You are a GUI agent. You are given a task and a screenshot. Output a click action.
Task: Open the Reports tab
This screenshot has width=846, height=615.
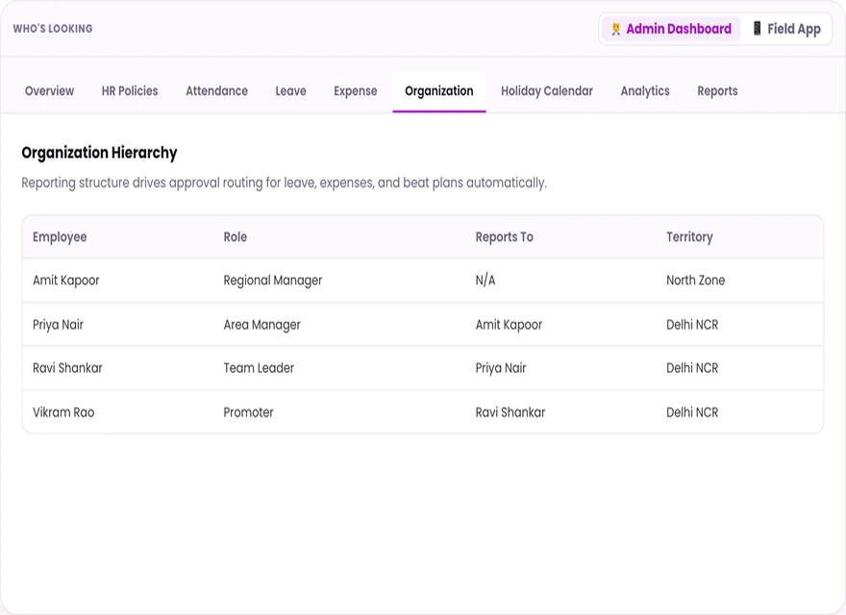717,91
